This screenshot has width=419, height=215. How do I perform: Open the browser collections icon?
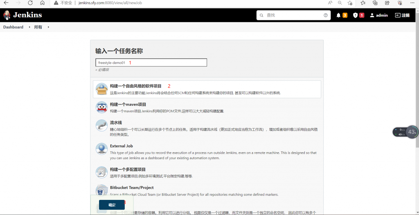[x=375, y=3]
